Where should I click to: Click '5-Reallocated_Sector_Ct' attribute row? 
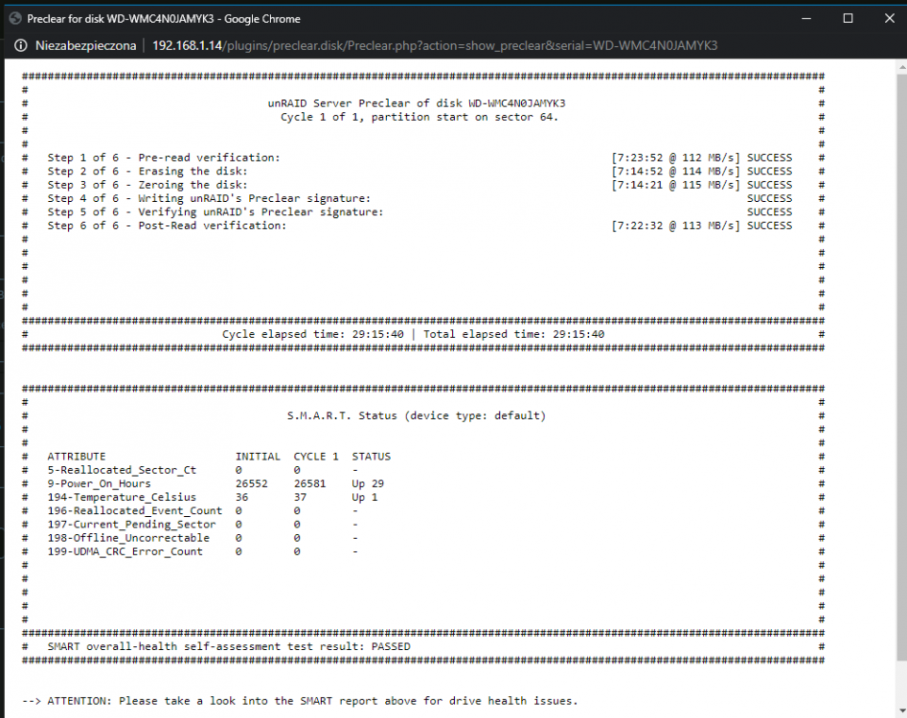[122, 470]
